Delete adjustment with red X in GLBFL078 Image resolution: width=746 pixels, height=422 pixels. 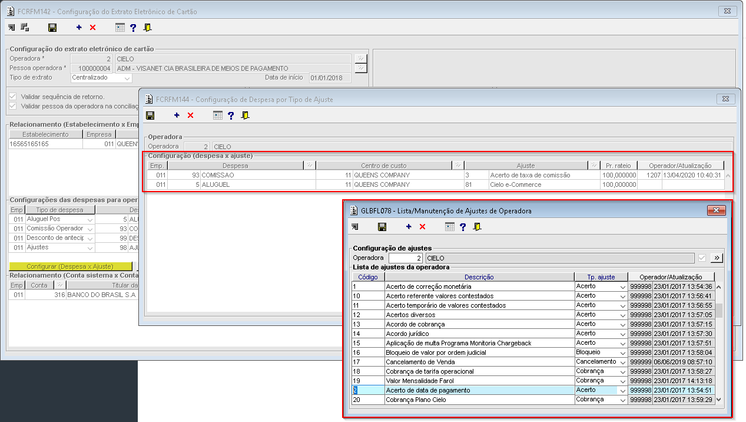click(x=422, y=226)
